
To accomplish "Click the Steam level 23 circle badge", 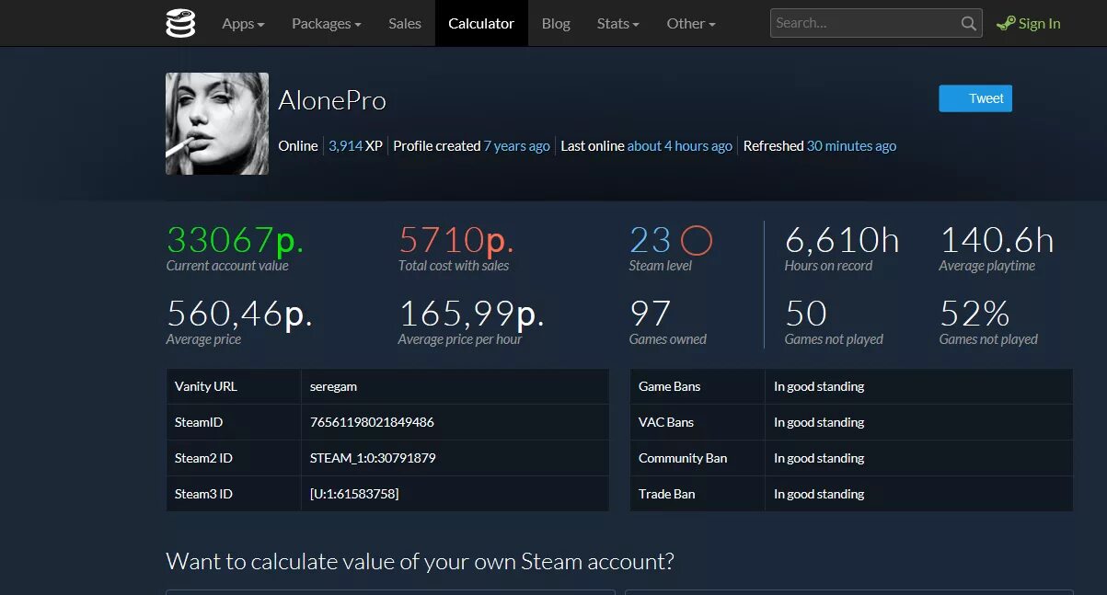I will [x=697, y=241].
